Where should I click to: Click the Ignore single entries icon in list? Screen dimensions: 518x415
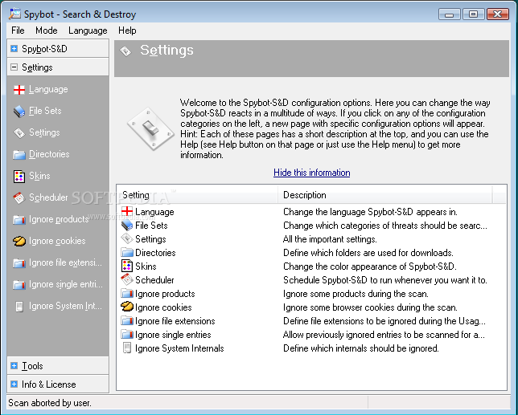(127, 335)
